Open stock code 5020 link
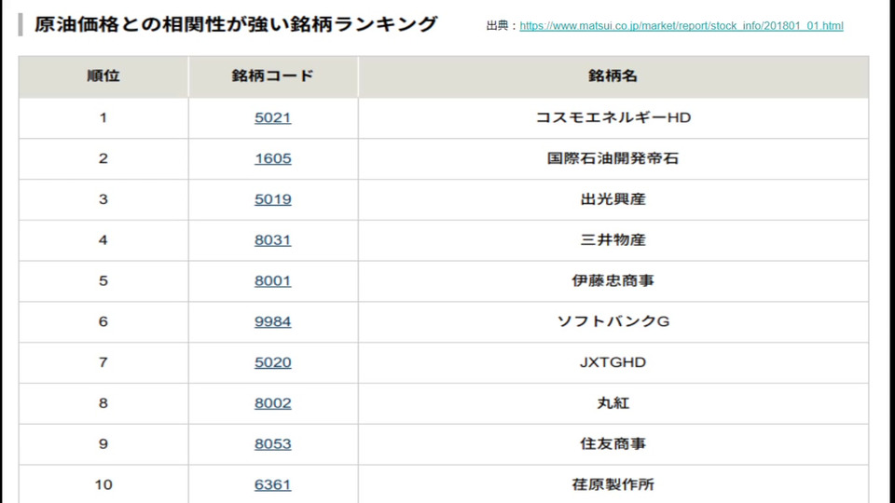The image size is (895, 503). (x=273, y=362)
